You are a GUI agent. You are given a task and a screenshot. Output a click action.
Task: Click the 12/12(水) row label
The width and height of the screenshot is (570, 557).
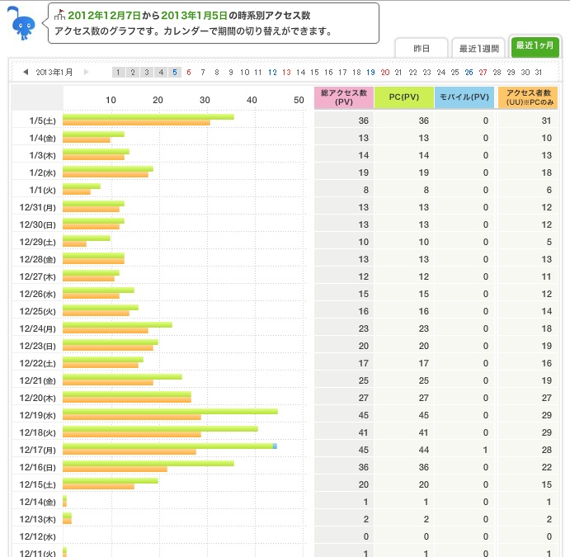tap(38, 536)
